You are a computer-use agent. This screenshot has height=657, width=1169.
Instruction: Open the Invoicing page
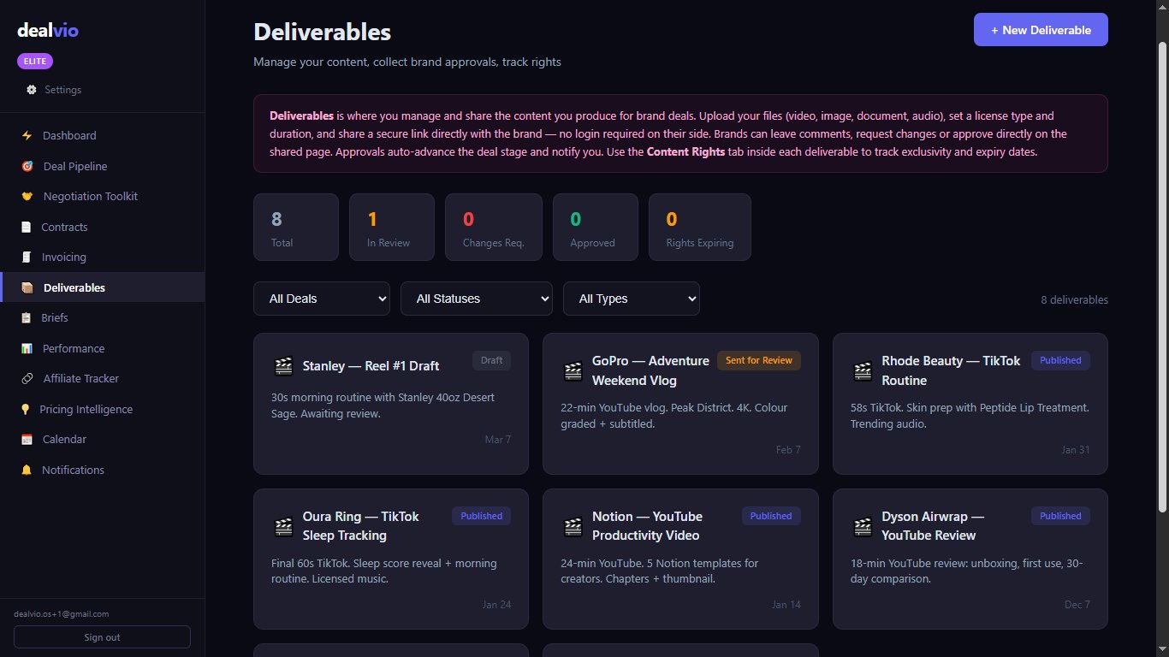pos(64,257)
